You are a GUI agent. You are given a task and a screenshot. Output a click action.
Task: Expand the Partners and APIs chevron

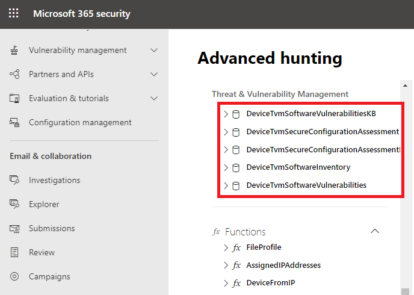(x=154, y=74)
